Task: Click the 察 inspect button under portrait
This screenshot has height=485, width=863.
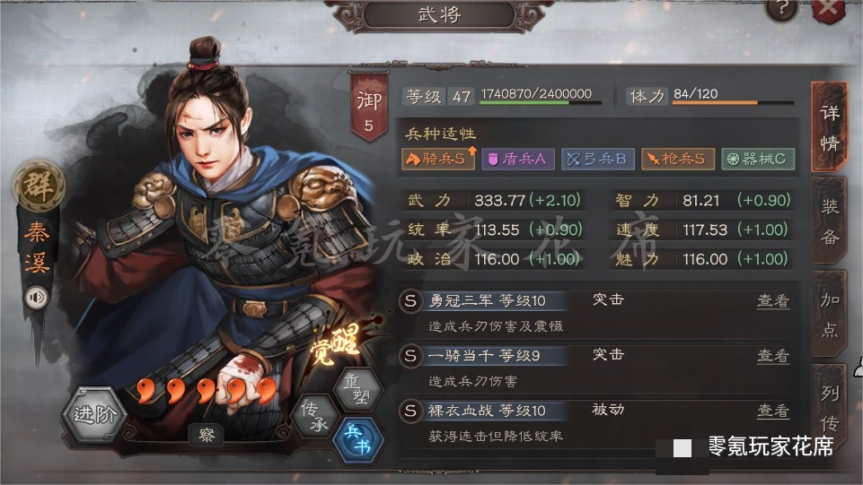Action: [x=207, y=436]
